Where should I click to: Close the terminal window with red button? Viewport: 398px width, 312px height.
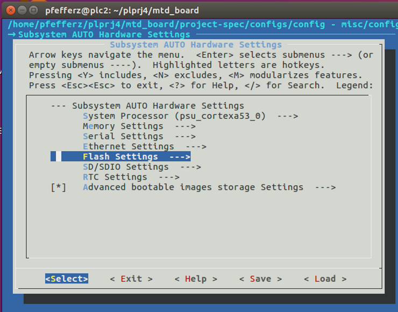[11, 10]
